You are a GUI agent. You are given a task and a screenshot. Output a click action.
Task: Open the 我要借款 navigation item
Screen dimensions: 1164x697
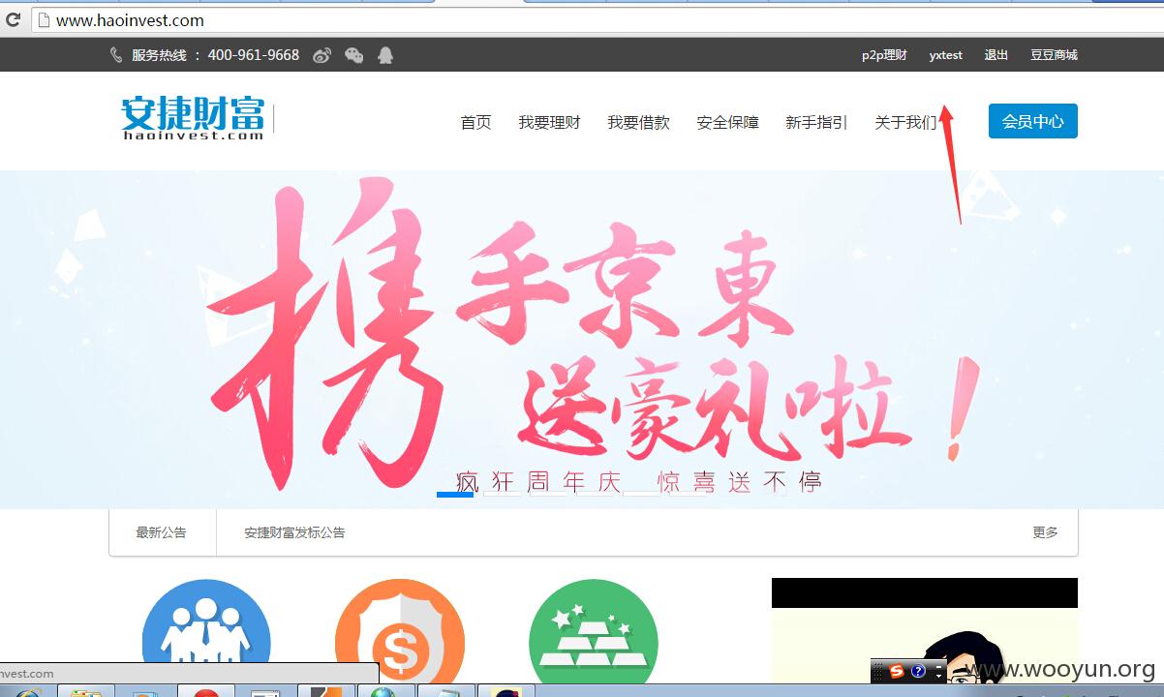click(638, 122)
